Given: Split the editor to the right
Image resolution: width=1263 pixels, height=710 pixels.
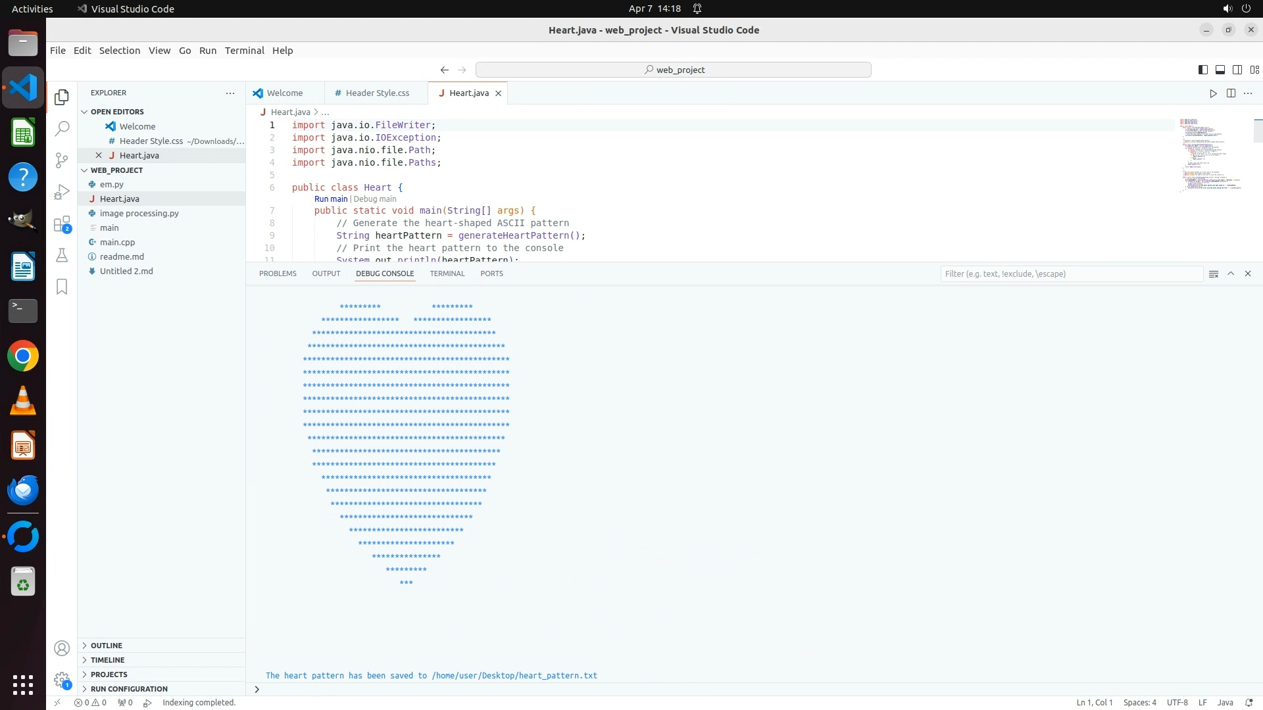Looking at the screenshot, I should 1231,93.
